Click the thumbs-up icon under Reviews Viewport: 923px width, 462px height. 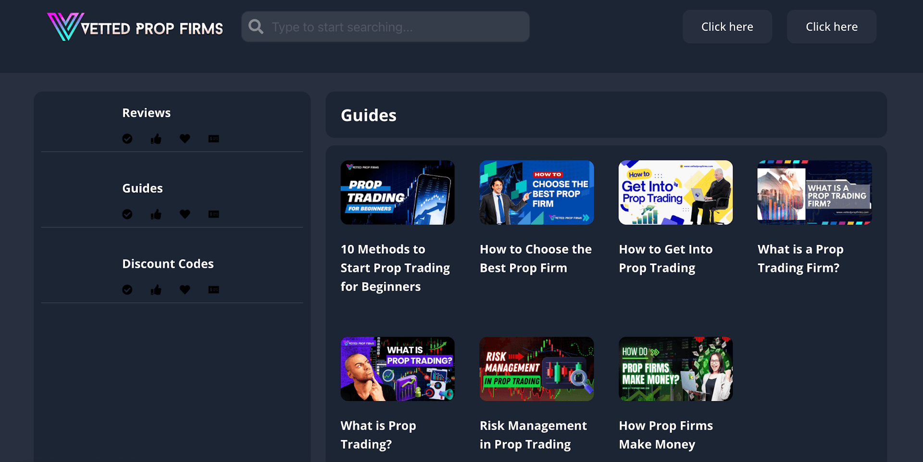point(156,139)
